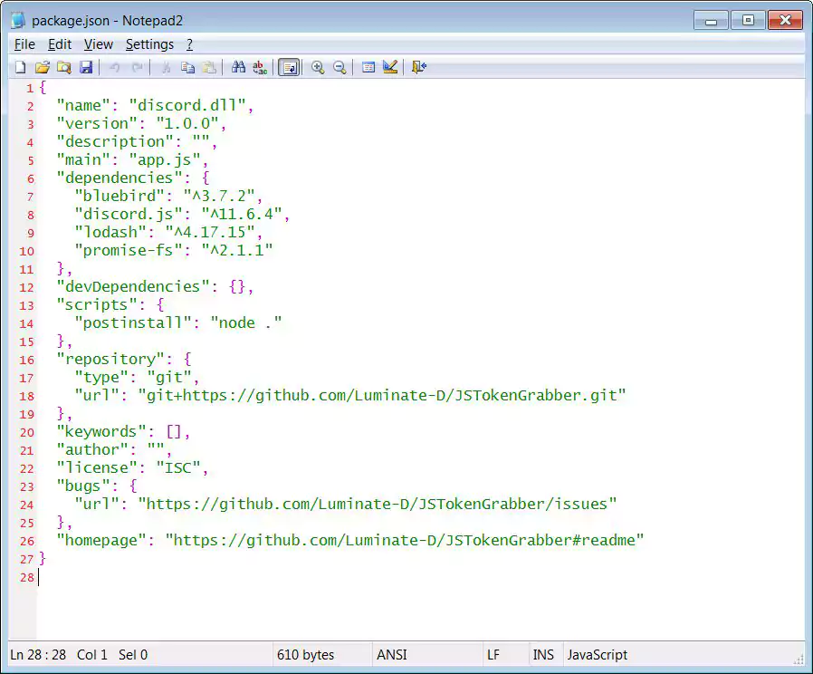Maximize the Notepad2 window
This screenshot has height=674, width=813.
(x=748, y=20)
